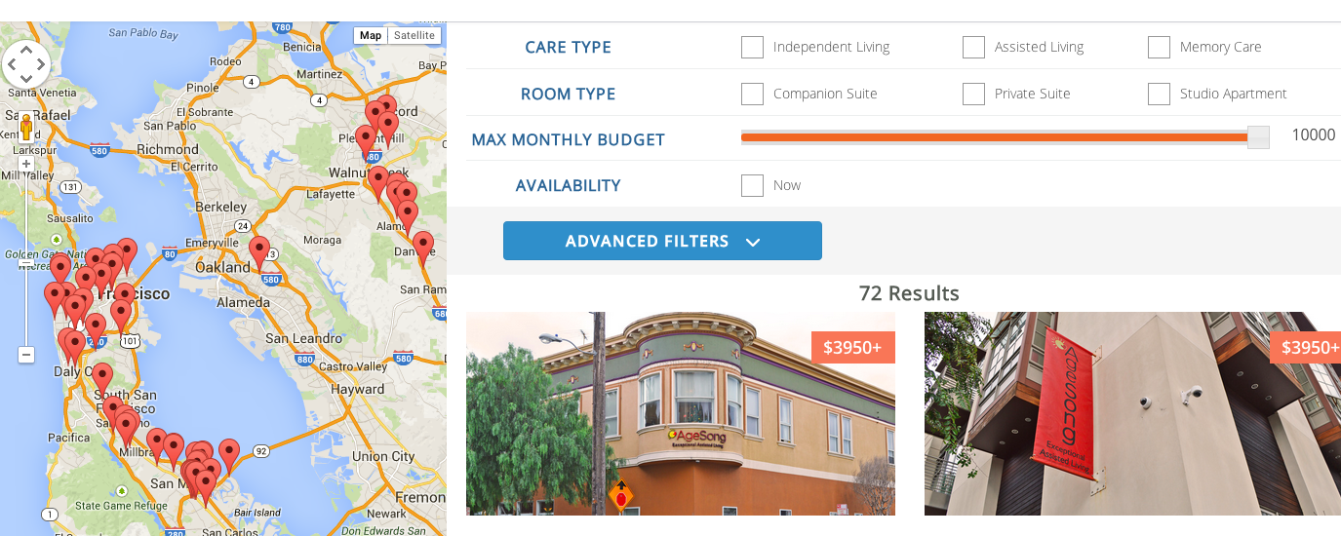Open the AgeSong corner building listing photo
This screenshot has width=1341, height=536.
tap(680, 413)
